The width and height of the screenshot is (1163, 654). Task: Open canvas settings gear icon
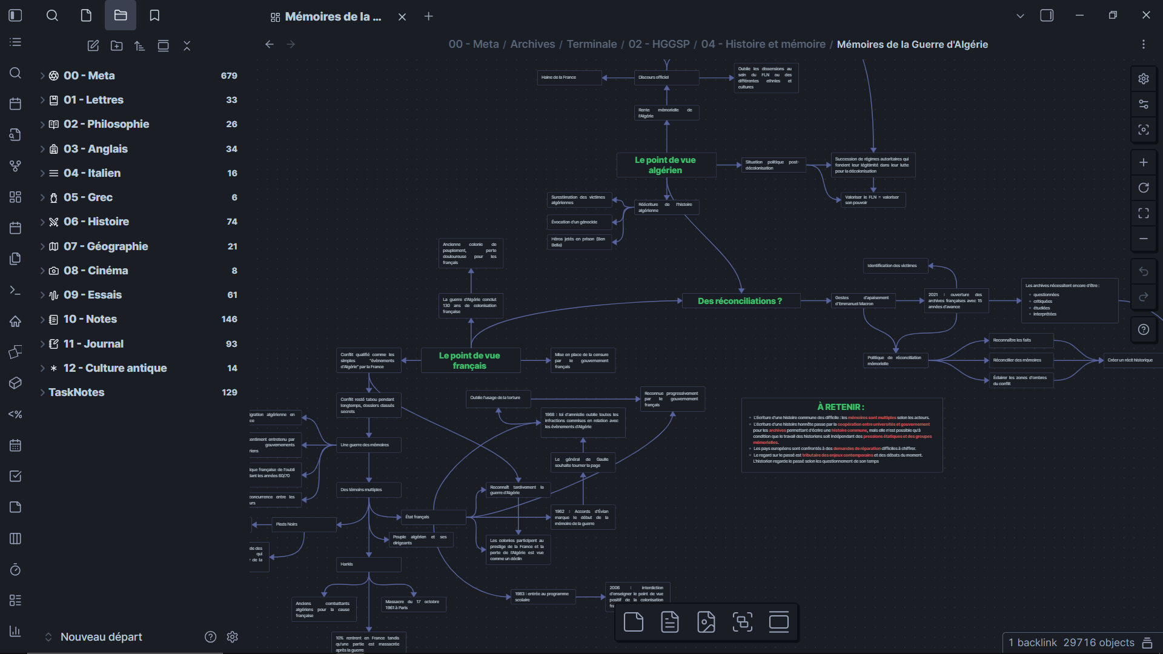(1143, 79)
